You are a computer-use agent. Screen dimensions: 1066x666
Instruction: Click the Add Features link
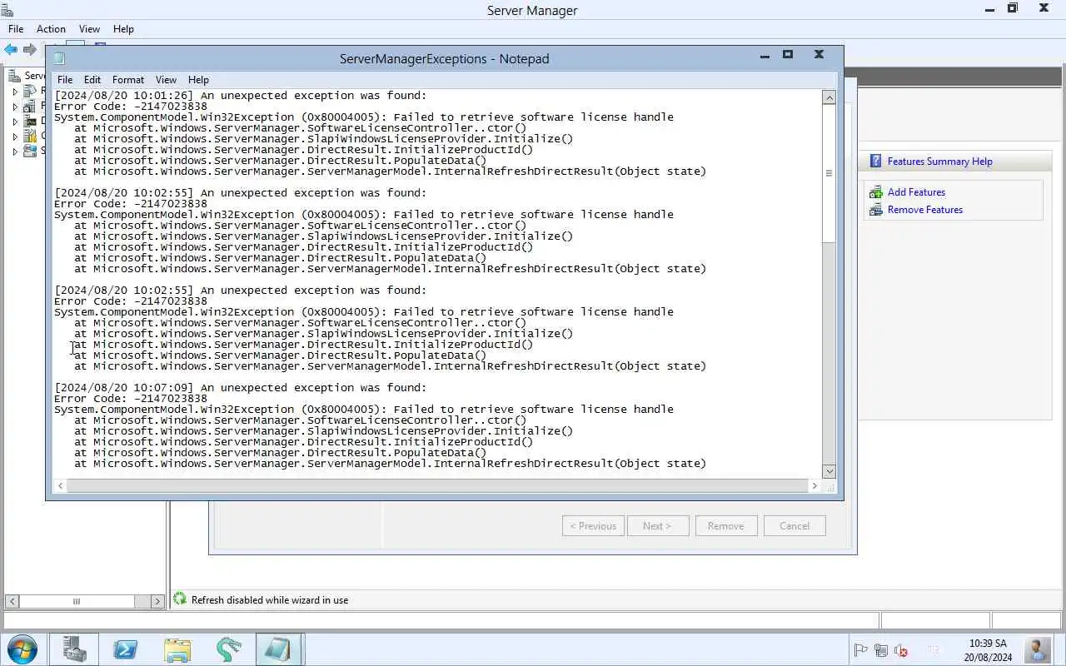(x=916, y=192)
